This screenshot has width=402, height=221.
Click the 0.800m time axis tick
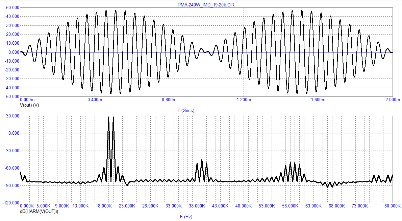pos(169,100)
